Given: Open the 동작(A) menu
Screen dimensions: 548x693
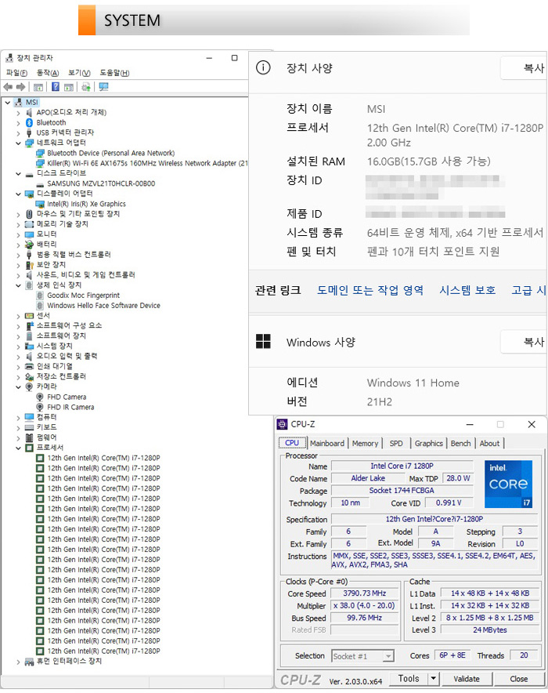Looking at the screenshot, I should pyautogui.click(x=48, y=72).
